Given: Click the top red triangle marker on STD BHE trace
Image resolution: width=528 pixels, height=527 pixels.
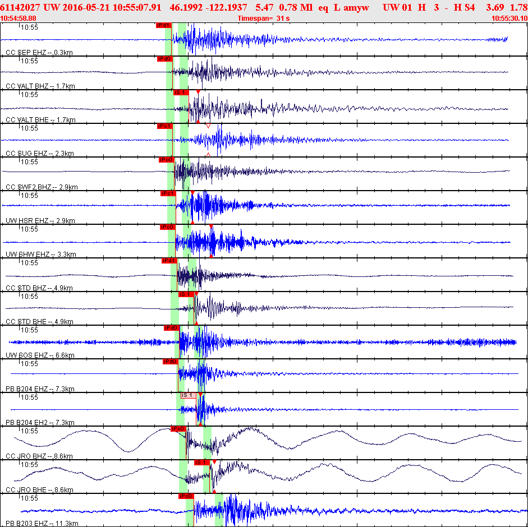Looking at the screenshot, I should tap(196, 294).
